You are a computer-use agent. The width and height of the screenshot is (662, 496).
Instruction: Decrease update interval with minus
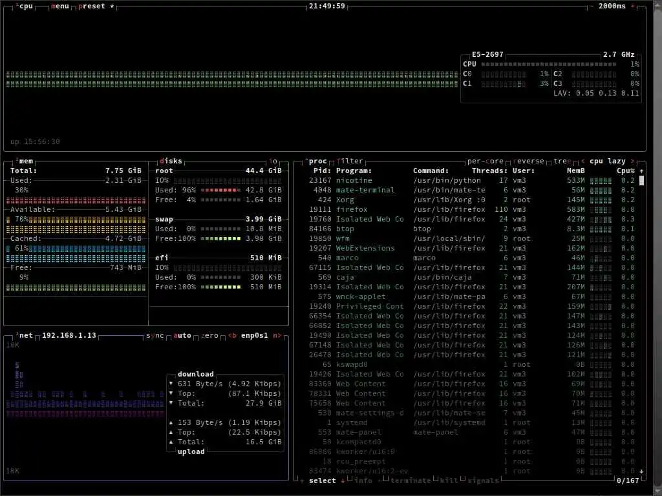click(x=592, y=6)
